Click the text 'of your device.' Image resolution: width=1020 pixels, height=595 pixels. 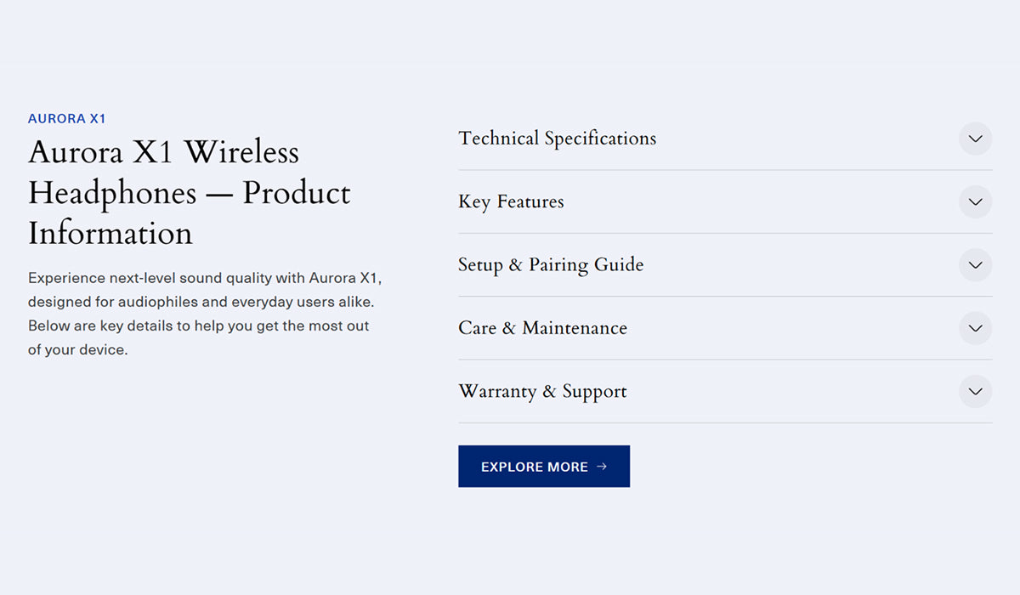[77, 349]
